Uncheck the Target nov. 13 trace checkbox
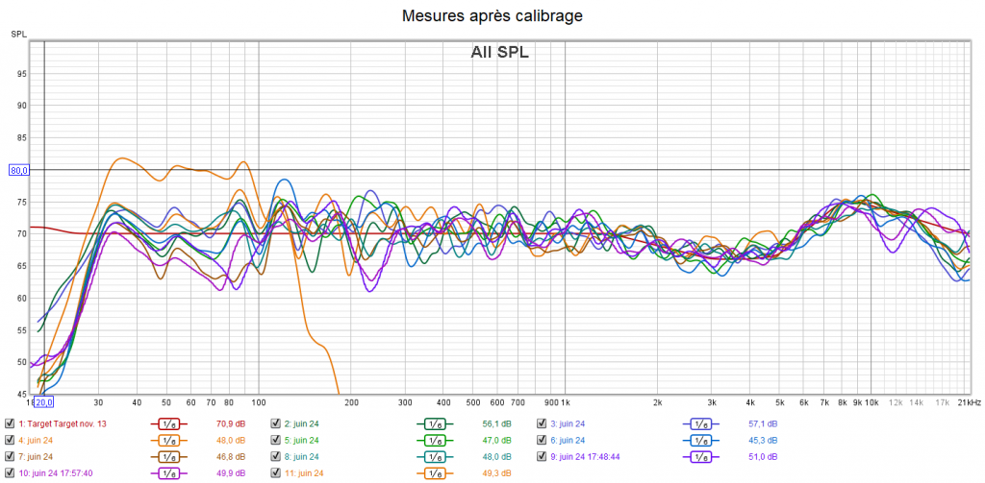 (x=10, y=423)
